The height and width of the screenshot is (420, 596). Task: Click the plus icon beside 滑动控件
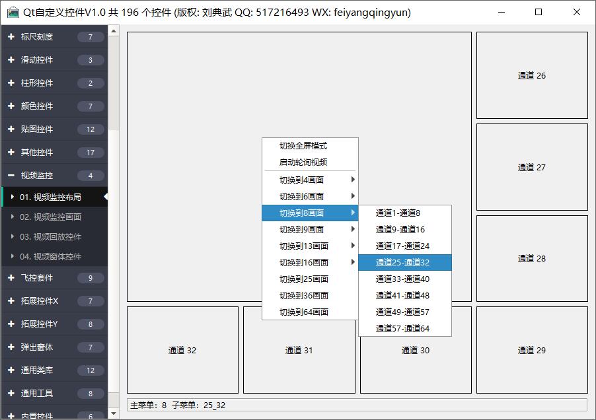11,60
